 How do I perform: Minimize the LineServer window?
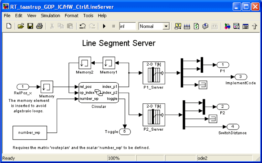[237, 7]
